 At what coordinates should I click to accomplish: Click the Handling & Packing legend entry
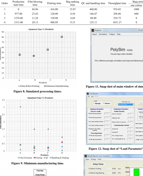(59, 158)
